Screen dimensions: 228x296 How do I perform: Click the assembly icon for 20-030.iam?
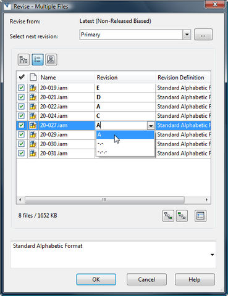tap(33, 144)
